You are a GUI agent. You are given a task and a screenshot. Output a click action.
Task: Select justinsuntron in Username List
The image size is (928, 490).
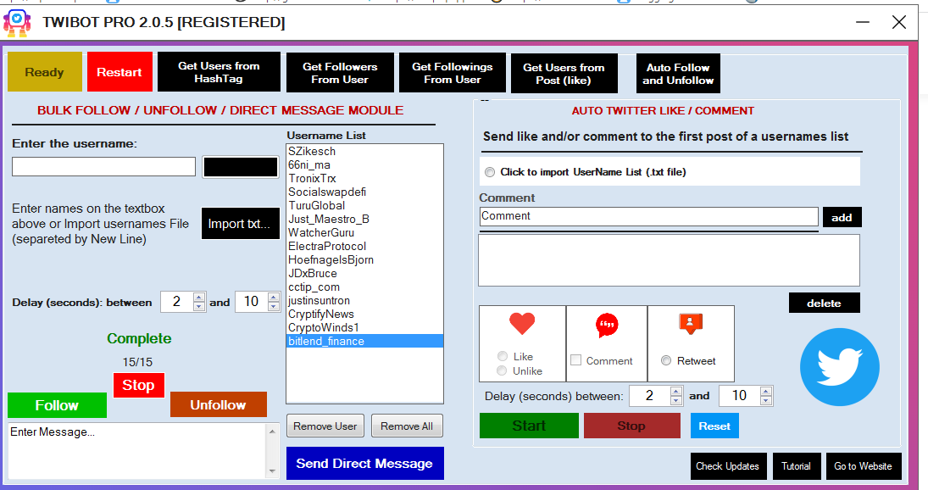click(364, 301)
